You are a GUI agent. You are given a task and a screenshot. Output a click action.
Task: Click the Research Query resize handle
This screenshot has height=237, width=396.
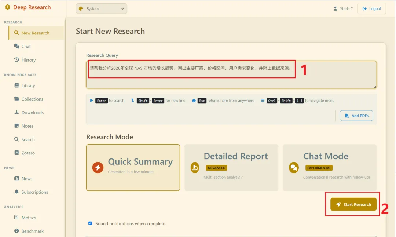pyautogui.click(x=375, y=87)
